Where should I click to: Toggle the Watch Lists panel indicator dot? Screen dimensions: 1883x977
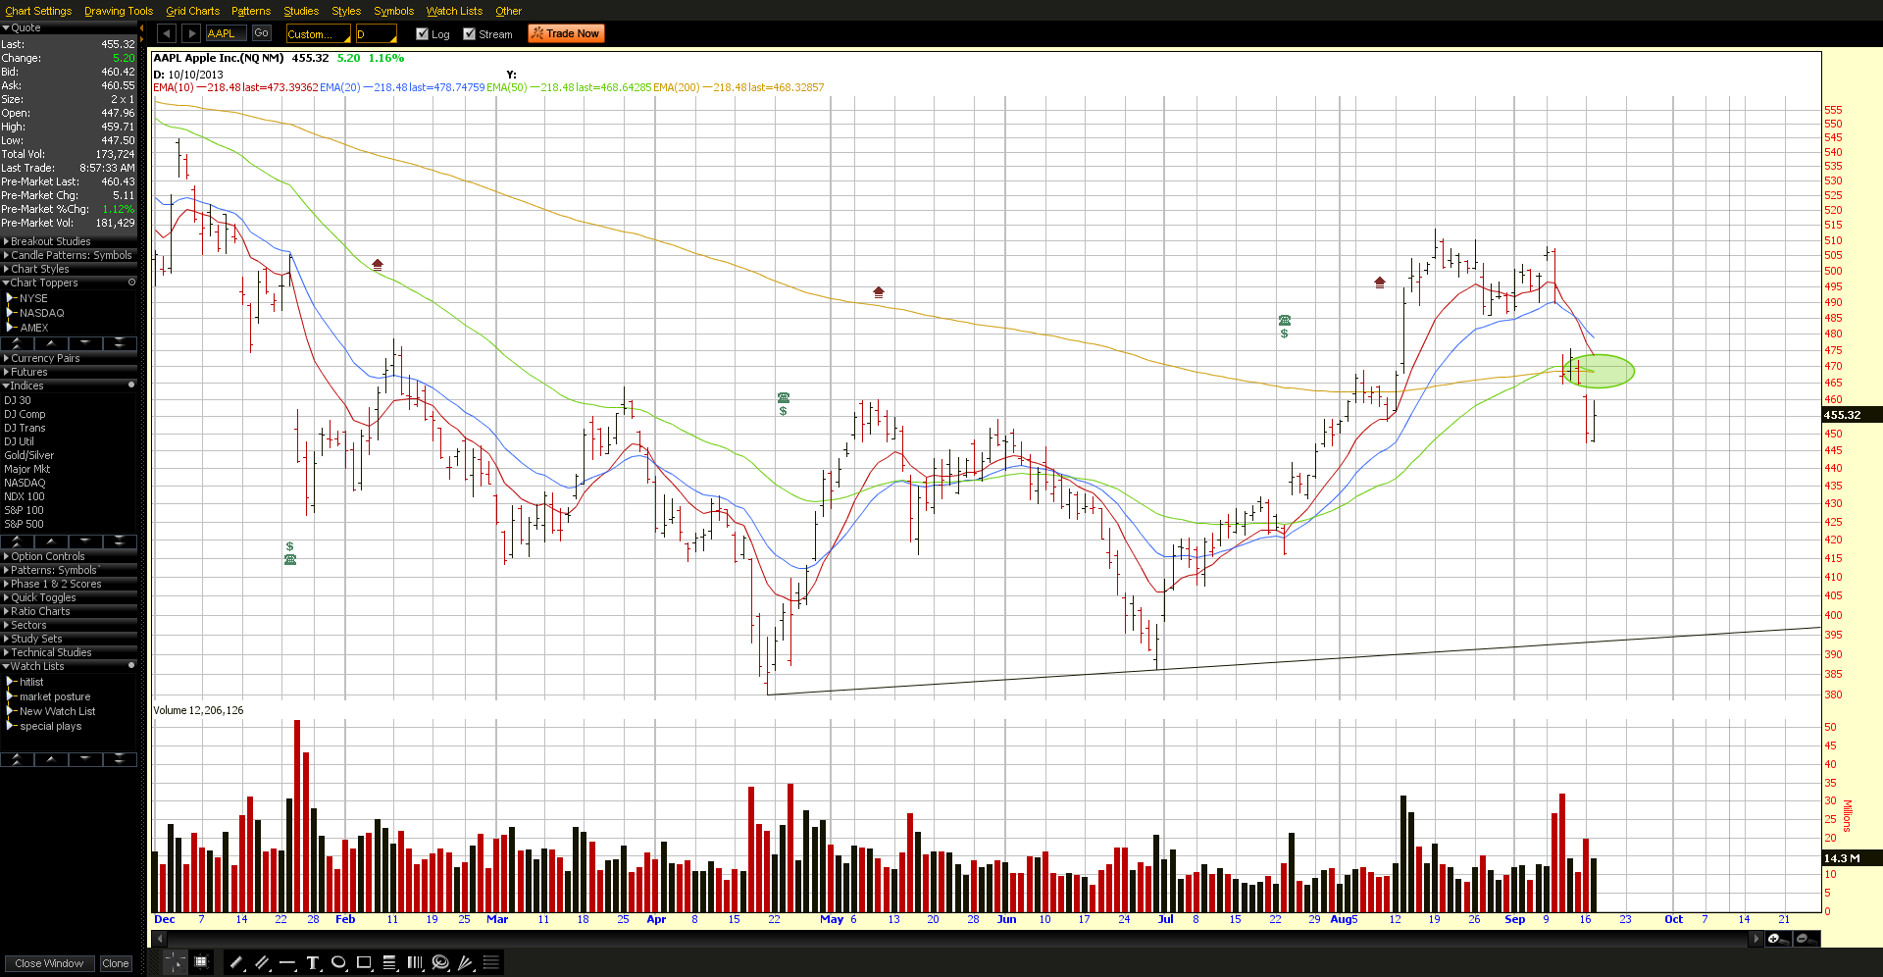pyautogui.click(x=131, y=666)
